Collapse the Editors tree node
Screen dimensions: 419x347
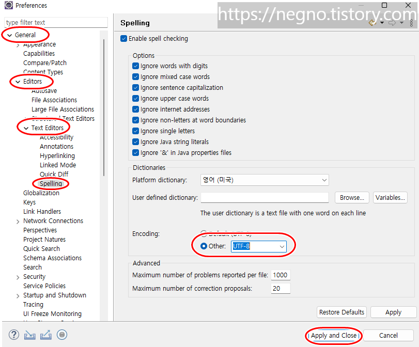18,82
